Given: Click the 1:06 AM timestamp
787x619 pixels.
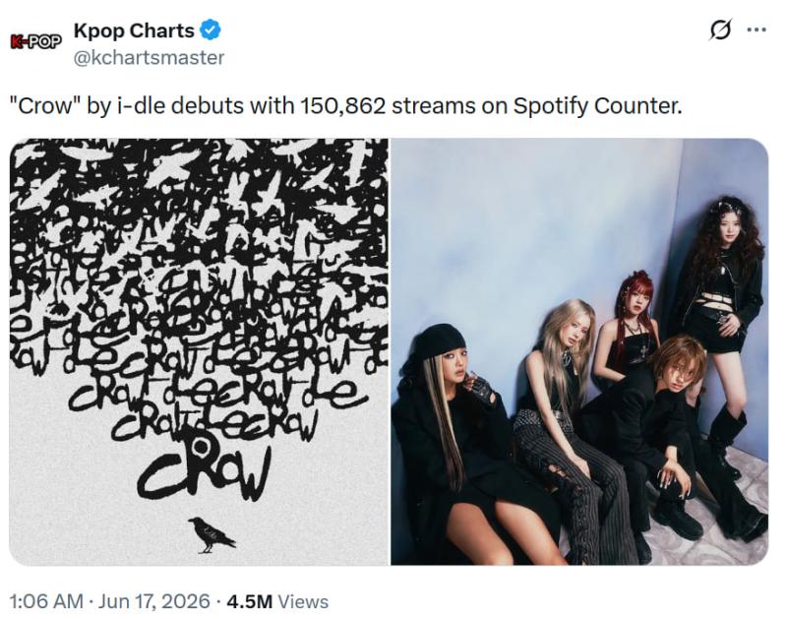Looking at the screenshot, I should click(46, 601).
